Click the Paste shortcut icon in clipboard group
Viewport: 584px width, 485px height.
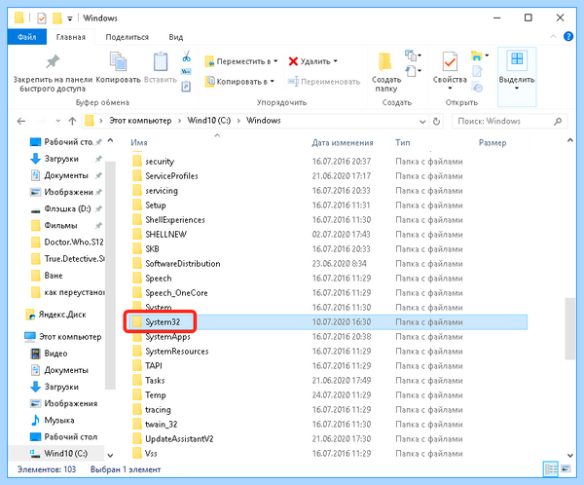pos(186,87)
